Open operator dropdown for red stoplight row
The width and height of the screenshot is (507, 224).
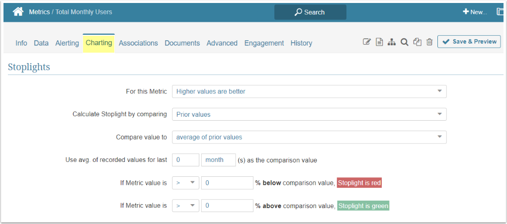(x=185, y=183)
